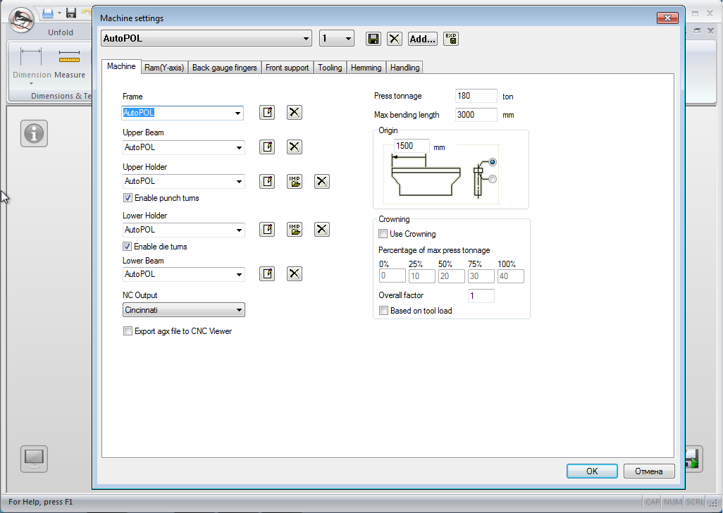Click the Add... button
The width and height of the screenshot is (723, 513).
(422, 39)
